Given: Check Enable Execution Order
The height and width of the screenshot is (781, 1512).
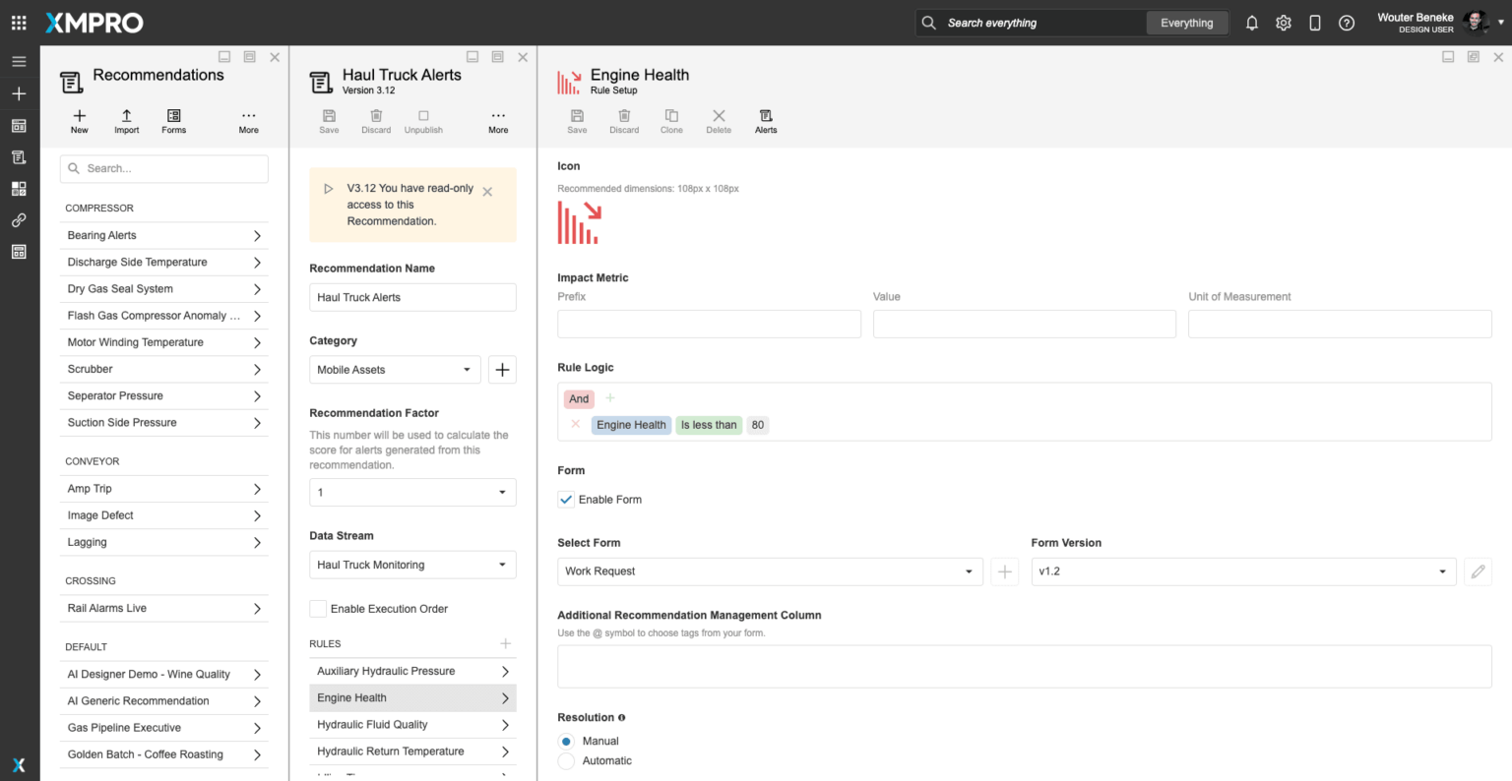Looking at the screenshot, I should pyautogui.click(x=318, y=609).
